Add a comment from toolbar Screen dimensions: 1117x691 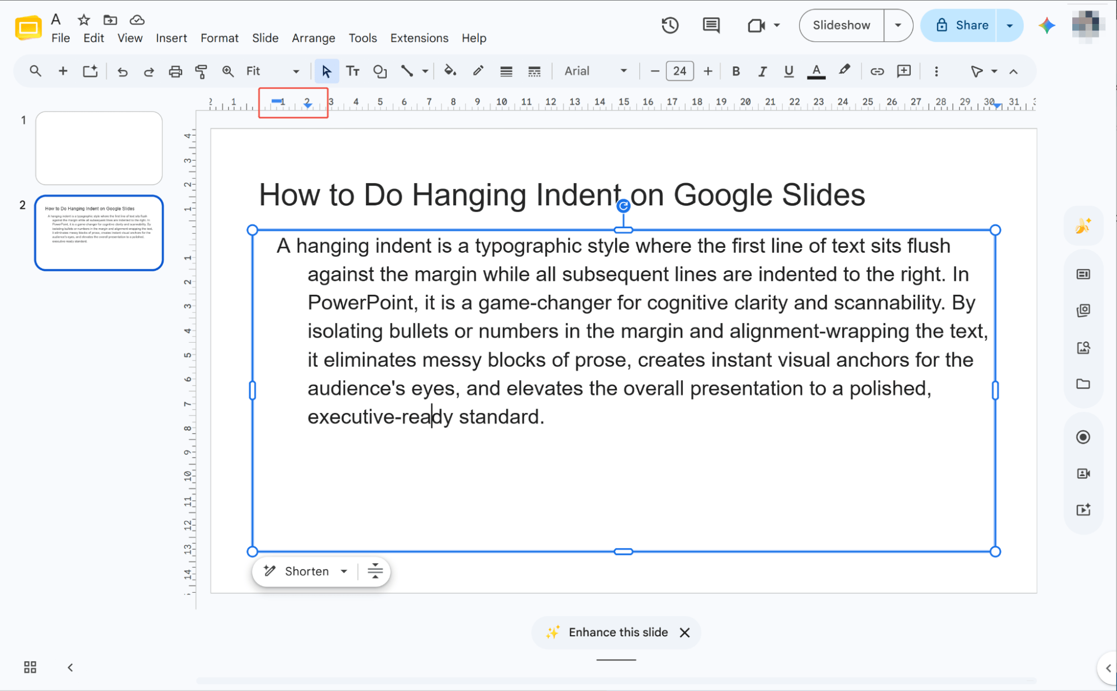coord(904,71)
